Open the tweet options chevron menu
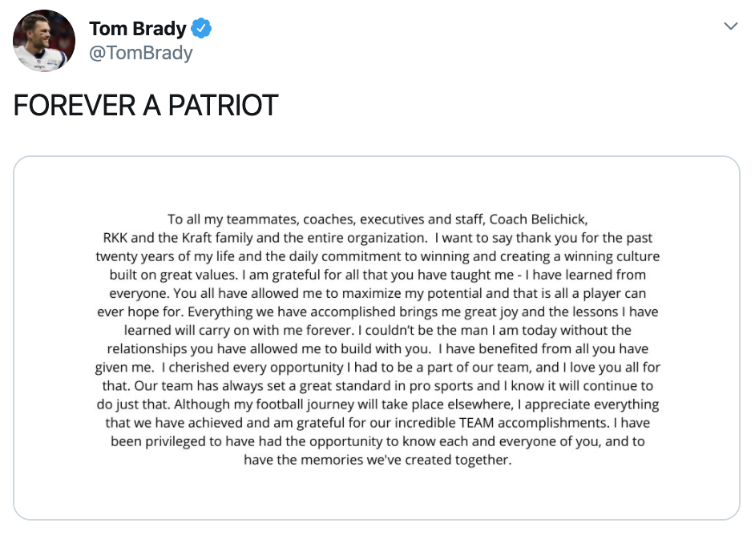This screenshot has width=755, height=535. pyautogui.click(x=730, y=26)
